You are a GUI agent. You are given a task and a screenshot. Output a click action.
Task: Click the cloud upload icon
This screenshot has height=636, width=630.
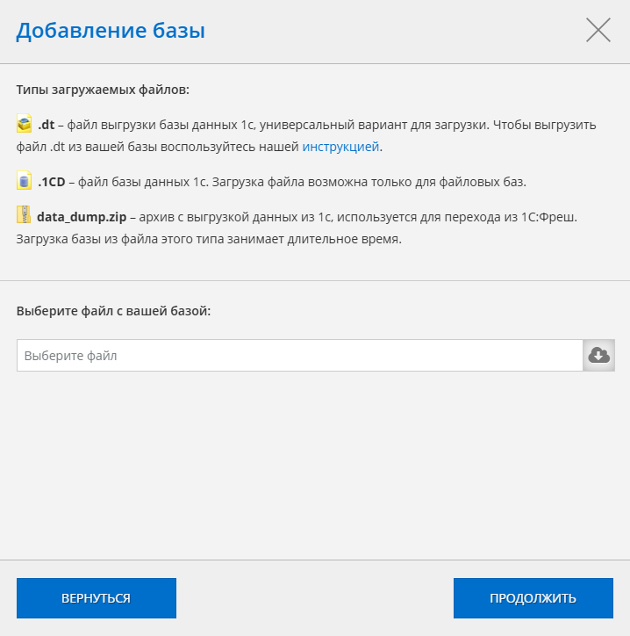pos(598,355)
